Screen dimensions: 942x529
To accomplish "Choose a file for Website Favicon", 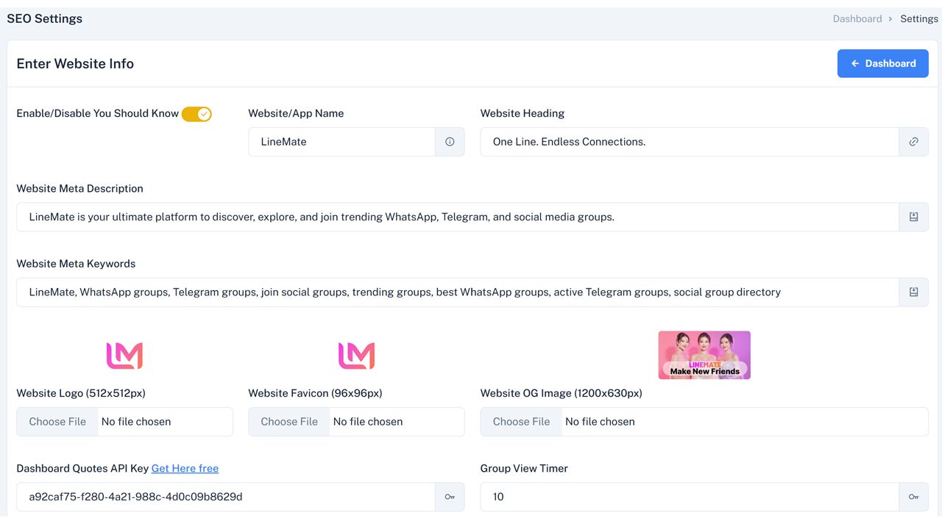I will (289, 422).
